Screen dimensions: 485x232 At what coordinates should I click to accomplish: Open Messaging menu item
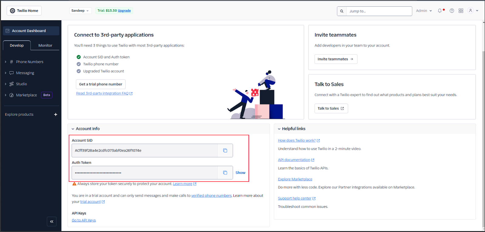[25, 73]
